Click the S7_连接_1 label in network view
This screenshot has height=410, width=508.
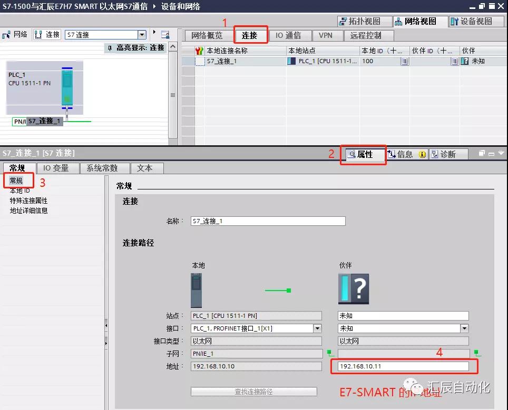coord(44,122)
